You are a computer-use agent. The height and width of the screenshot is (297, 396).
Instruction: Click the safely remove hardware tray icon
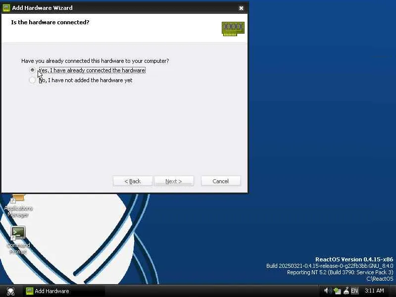(x=346, y=291)
